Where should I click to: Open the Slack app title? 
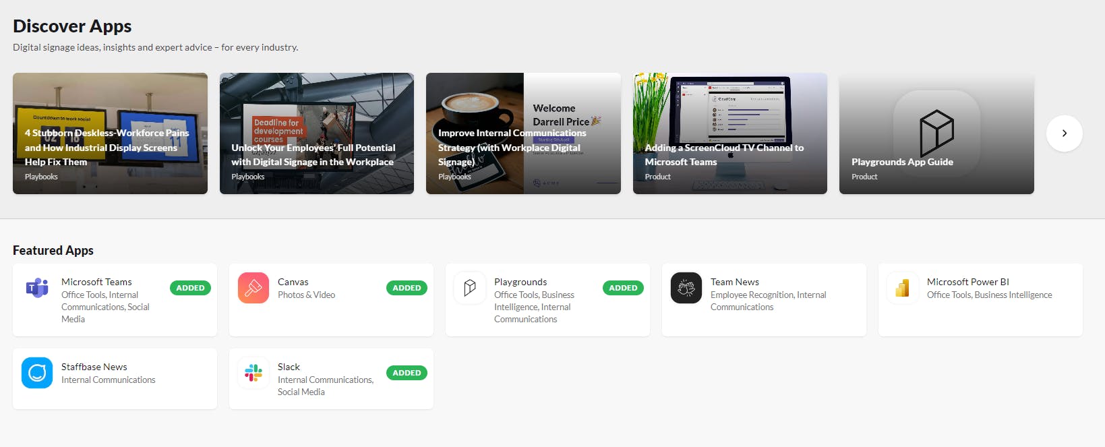coord(289,367)
